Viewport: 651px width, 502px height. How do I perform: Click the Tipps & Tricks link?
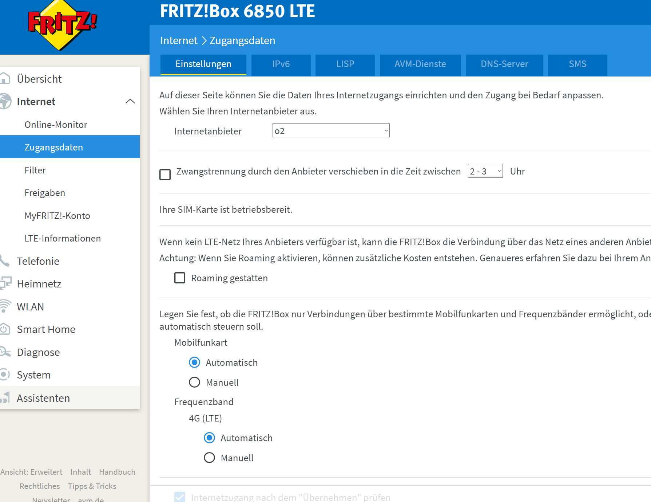pyautogui.click(x=92, y=486)
